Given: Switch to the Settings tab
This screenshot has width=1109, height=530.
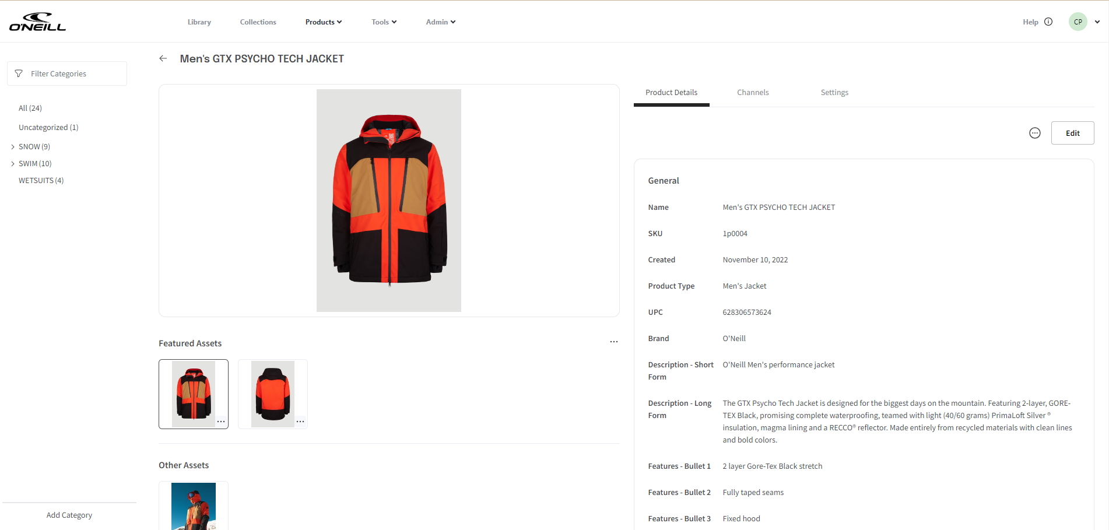Looking at the screenshot, I should pos(834,92).
